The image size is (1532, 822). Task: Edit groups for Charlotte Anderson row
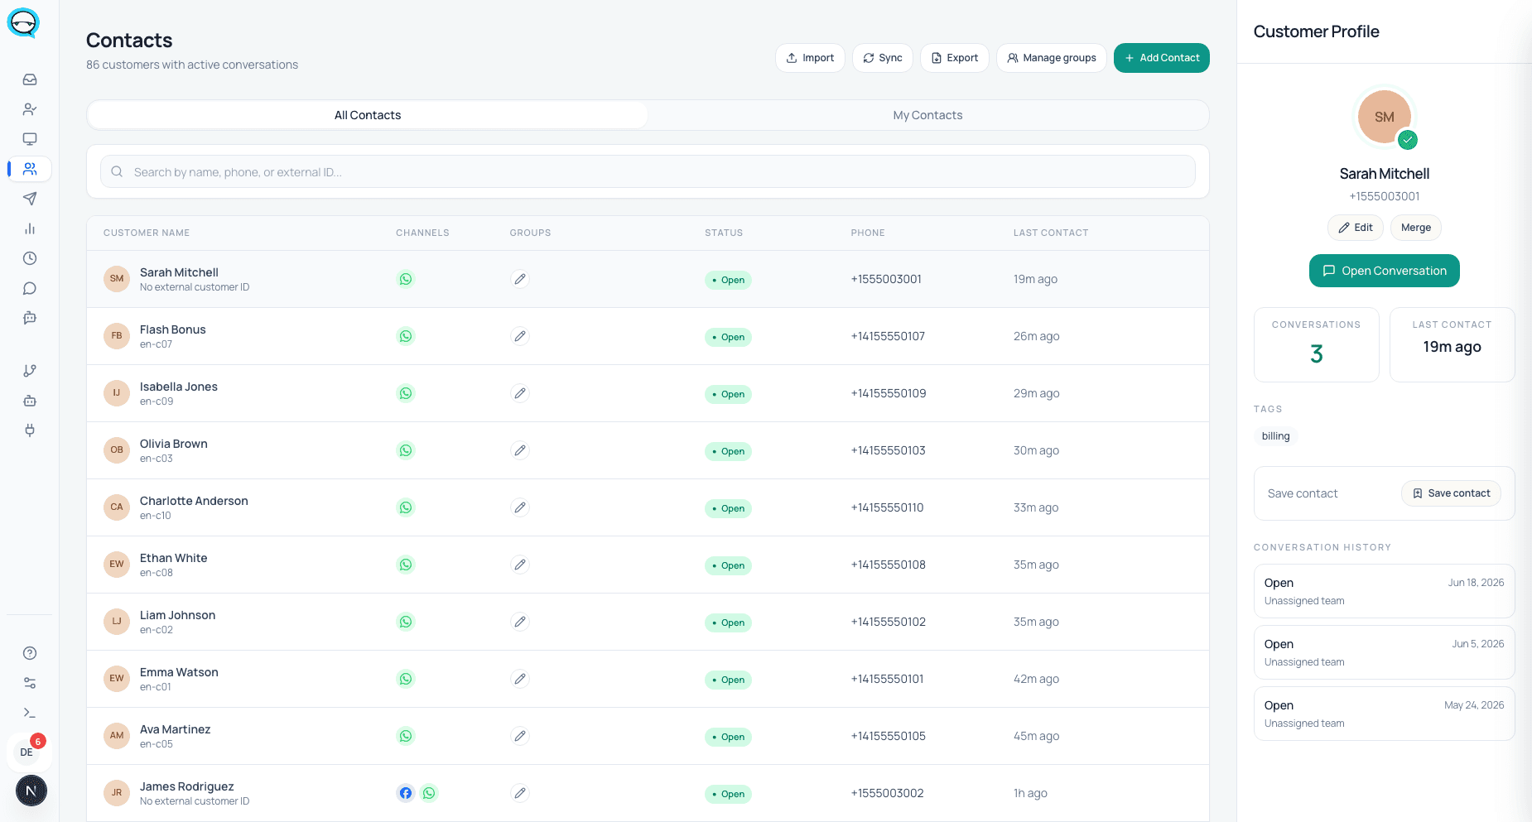point(520,507)
